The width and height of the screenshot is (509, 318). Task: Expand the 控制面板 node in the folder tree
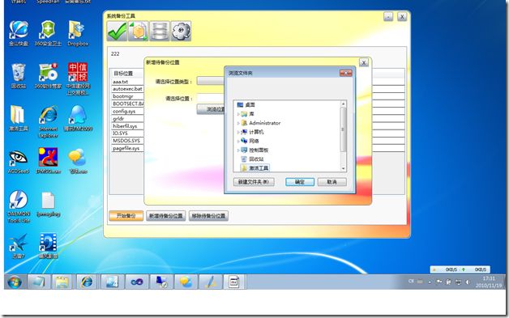pos(238,151)
